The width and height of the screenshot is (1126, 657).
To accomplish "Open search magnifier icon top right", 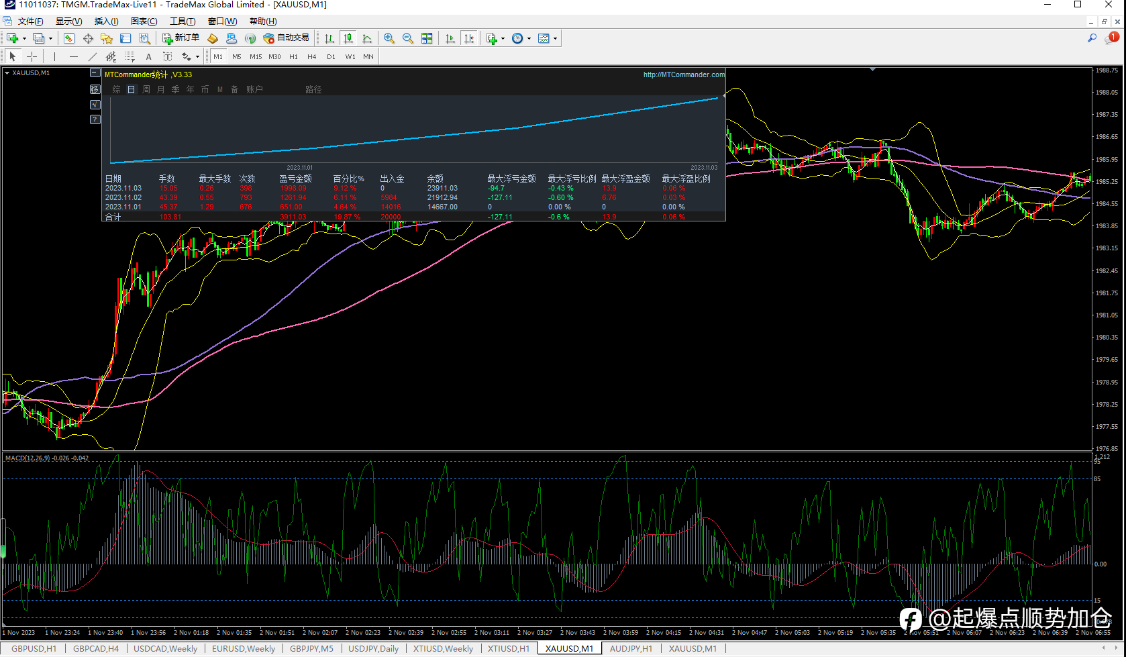I will (x=1092, y=38).
